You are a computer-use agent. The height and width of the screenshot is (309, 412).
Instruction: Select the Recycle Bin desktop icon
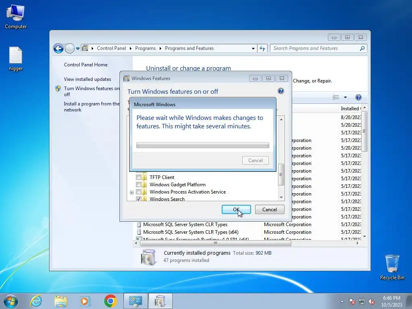coord(392,267)
